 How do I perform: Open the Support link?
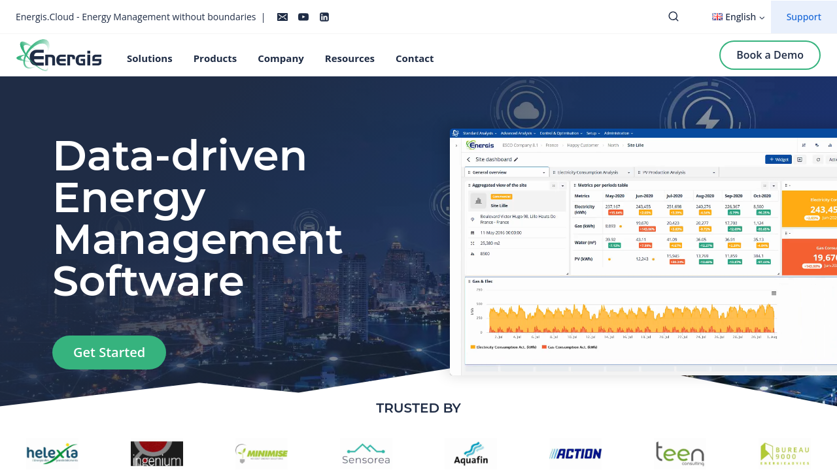[804, 17]
